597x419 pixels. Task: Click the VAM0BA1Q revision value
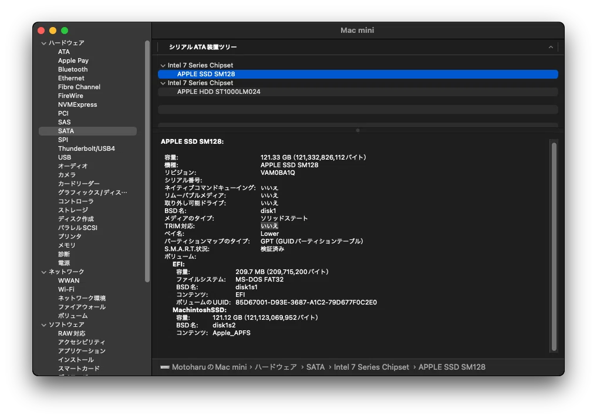(278, 173)
